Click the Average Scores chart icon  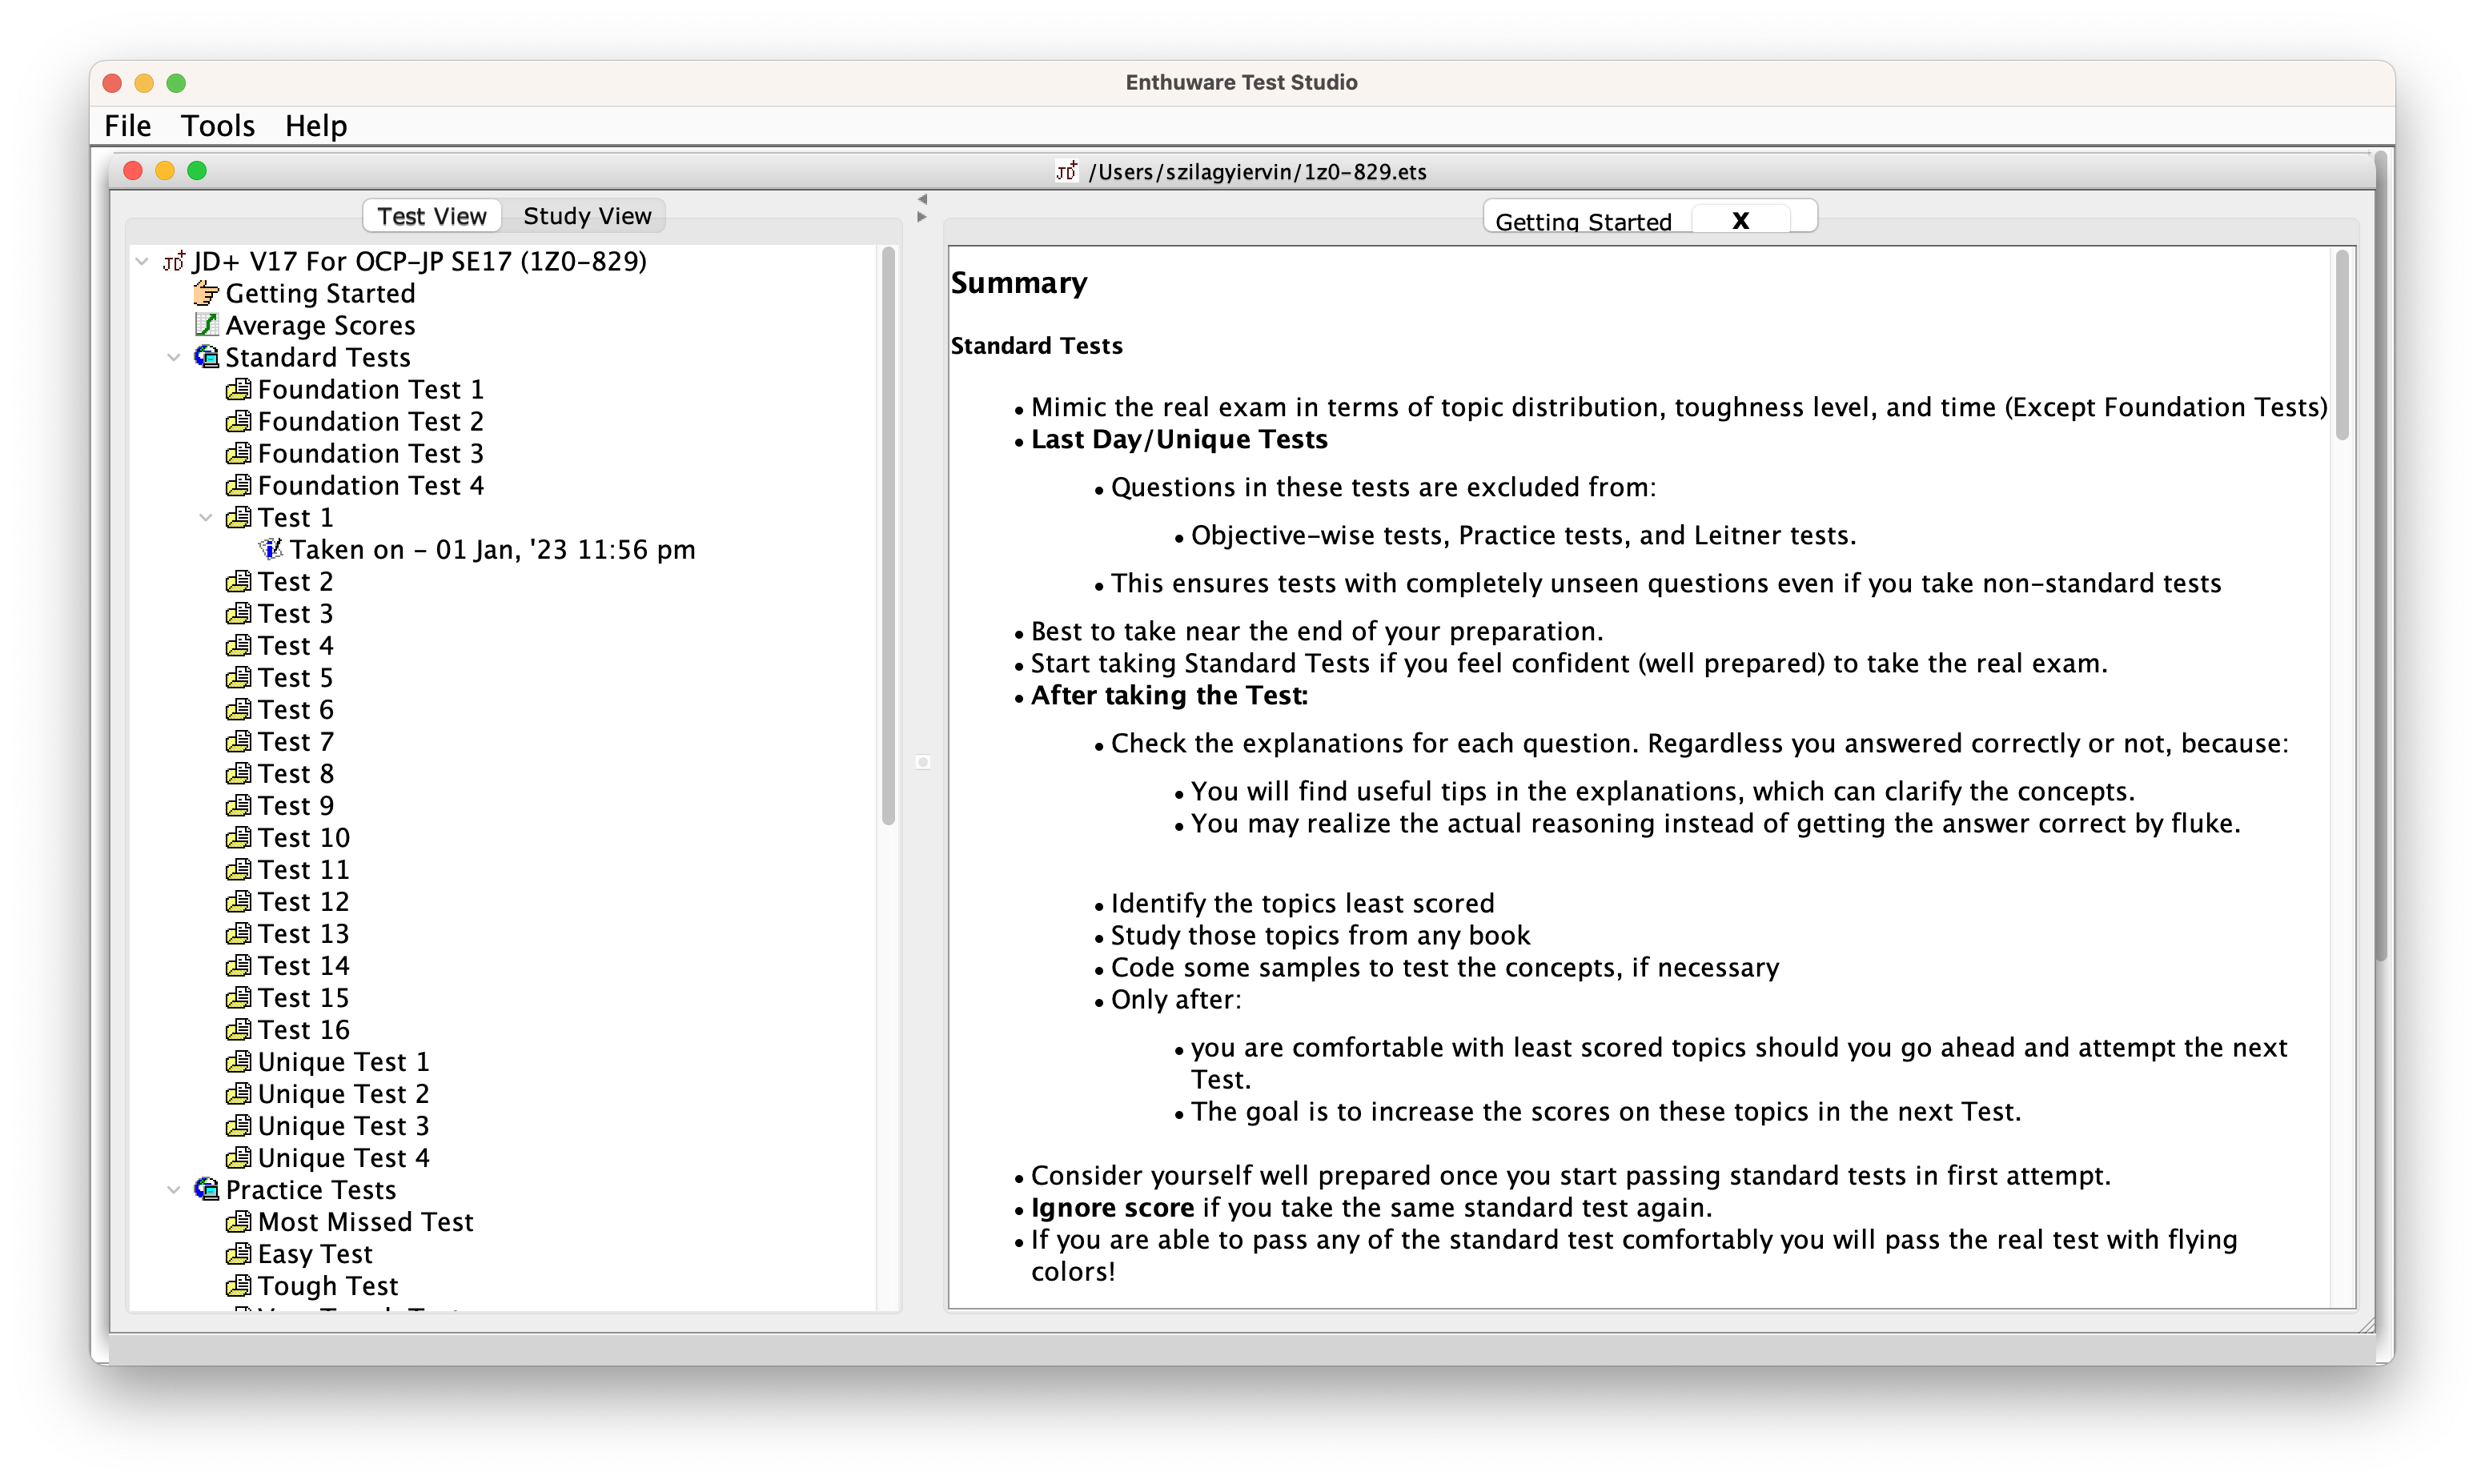207,325
